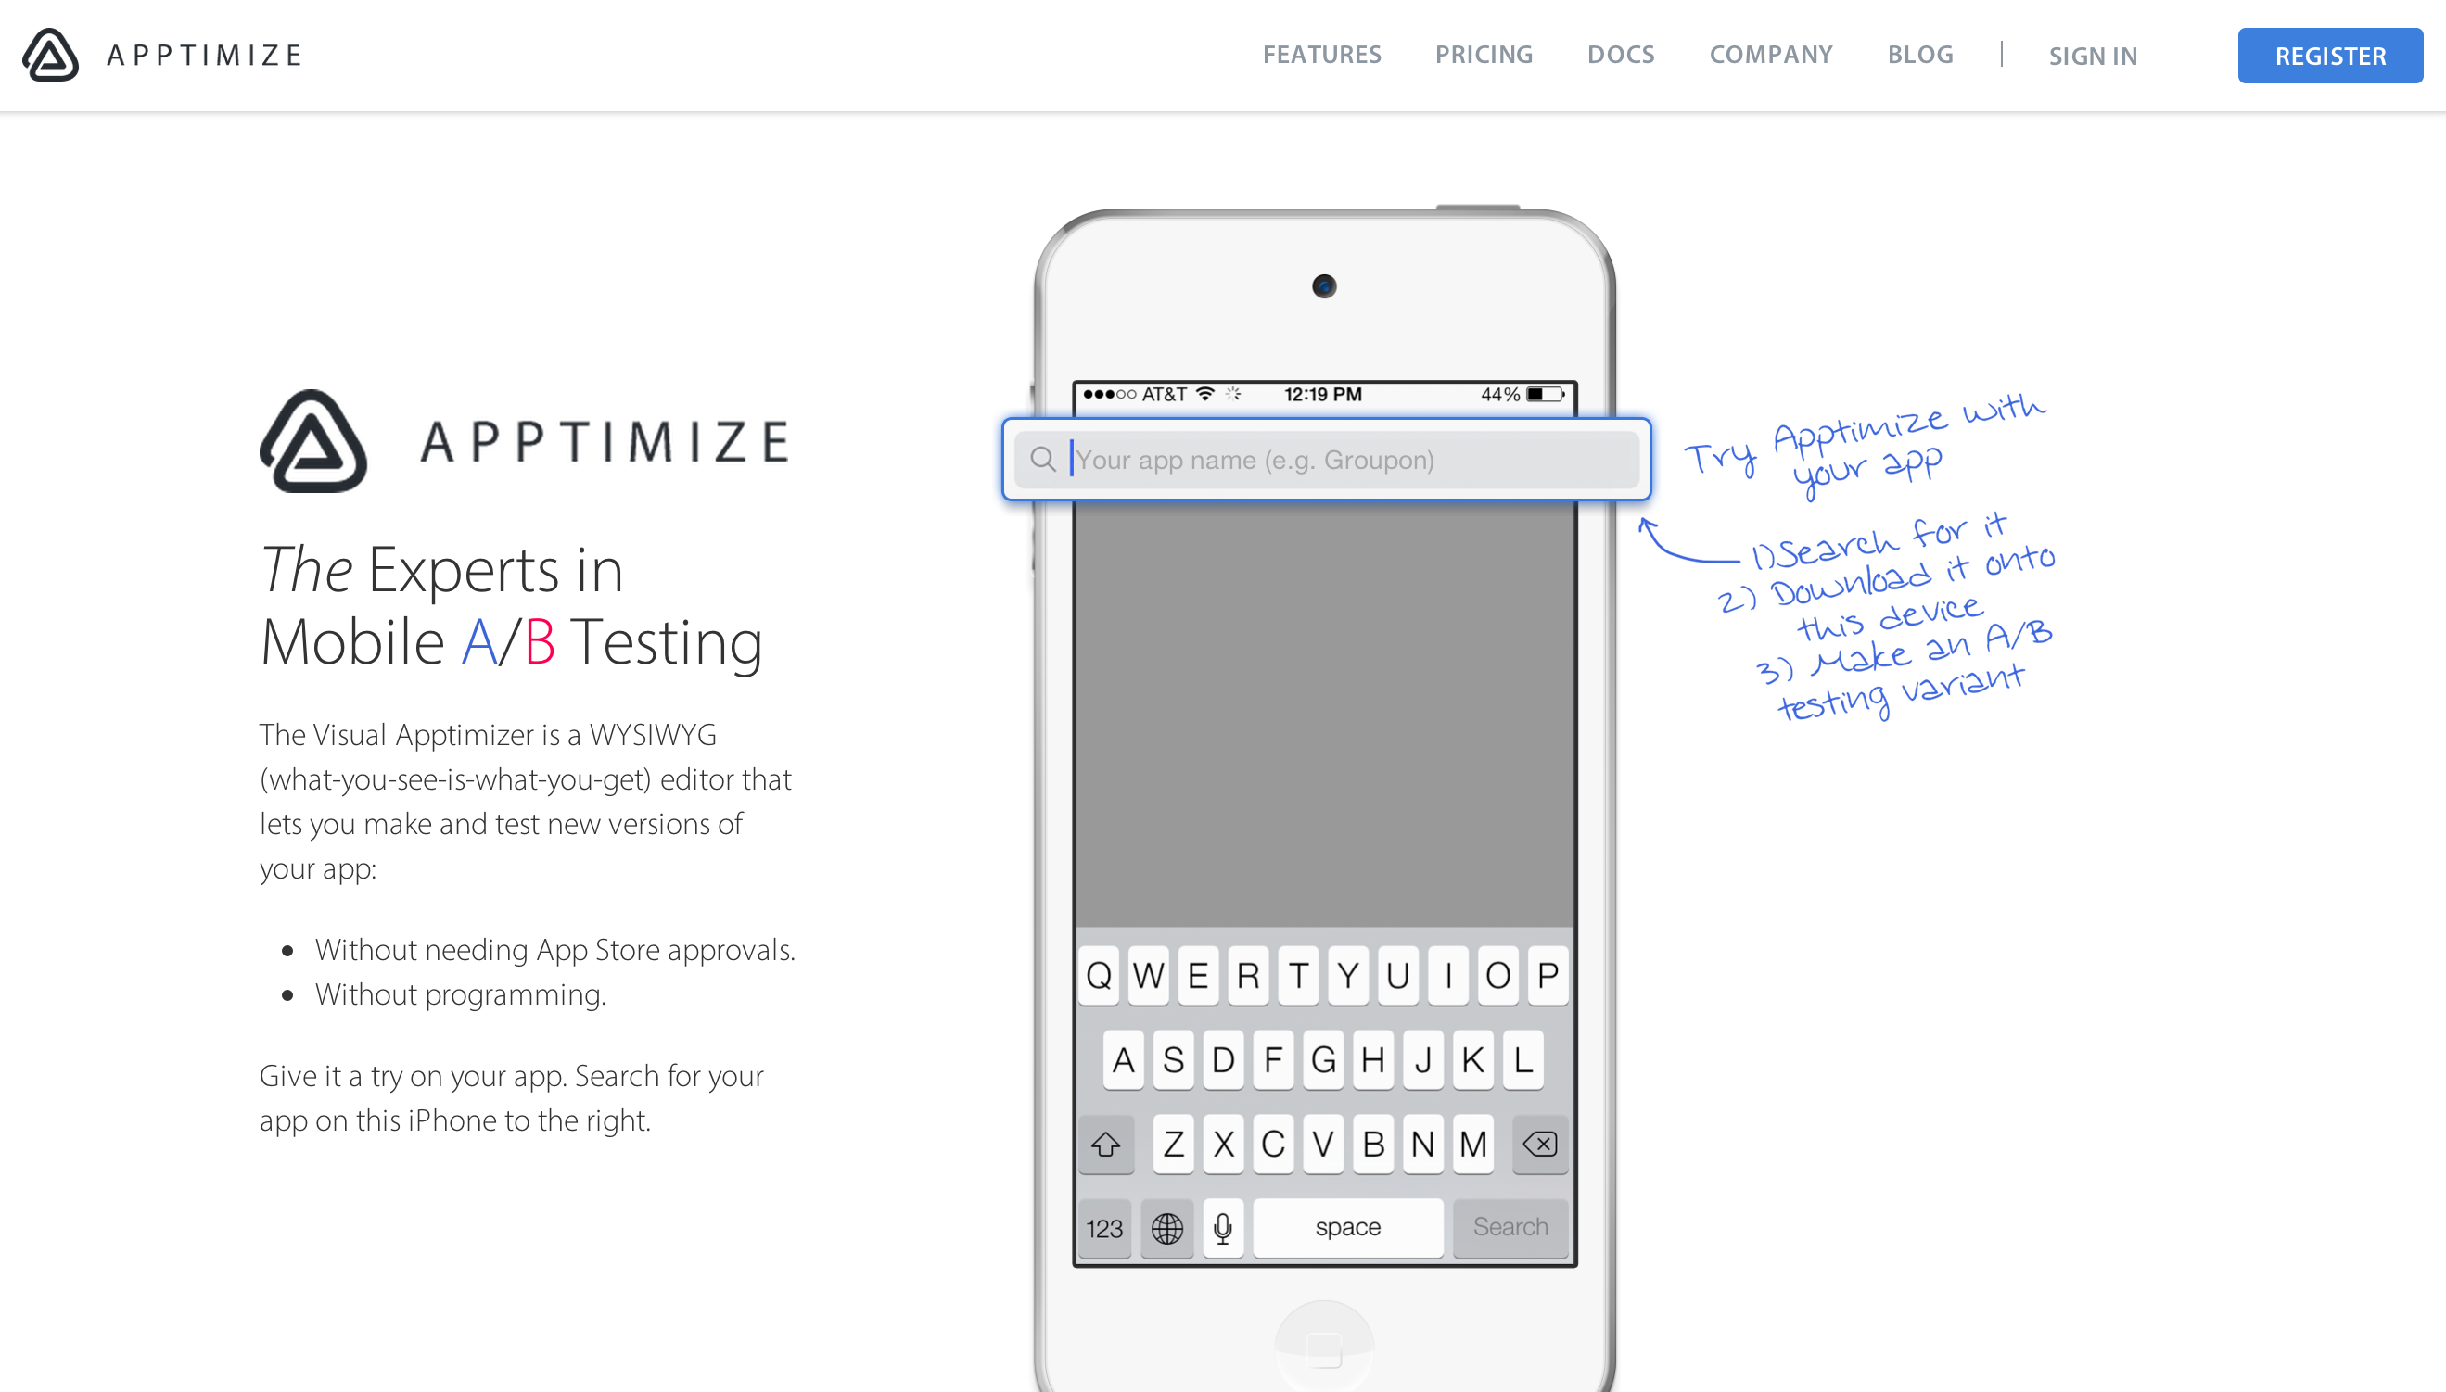Click the PRICING navigation menu item
The image size is (2446, 1392).
(1484, 54)
